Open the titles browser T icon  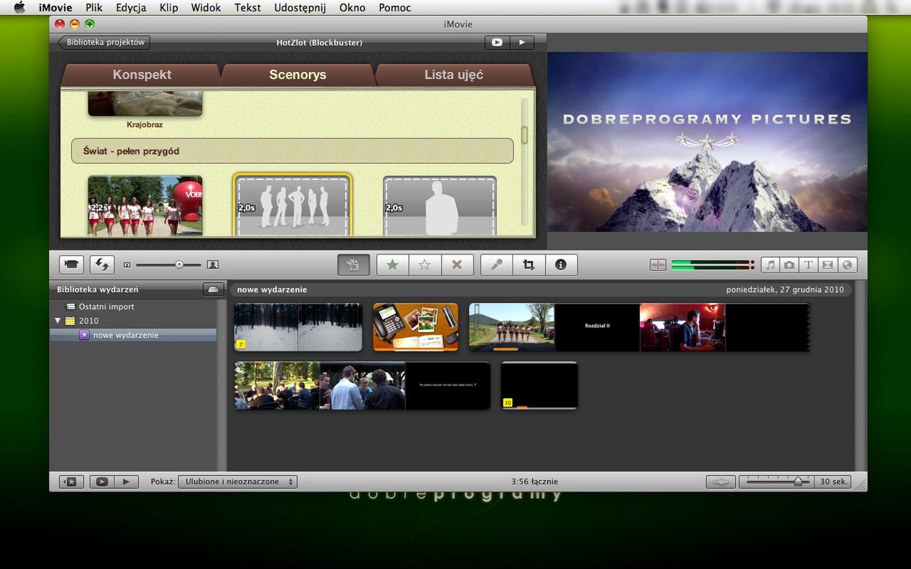tap(809, 265)
